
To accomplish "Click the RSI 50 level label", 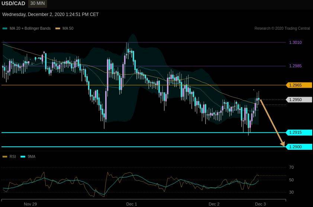I will coord(291,180).
